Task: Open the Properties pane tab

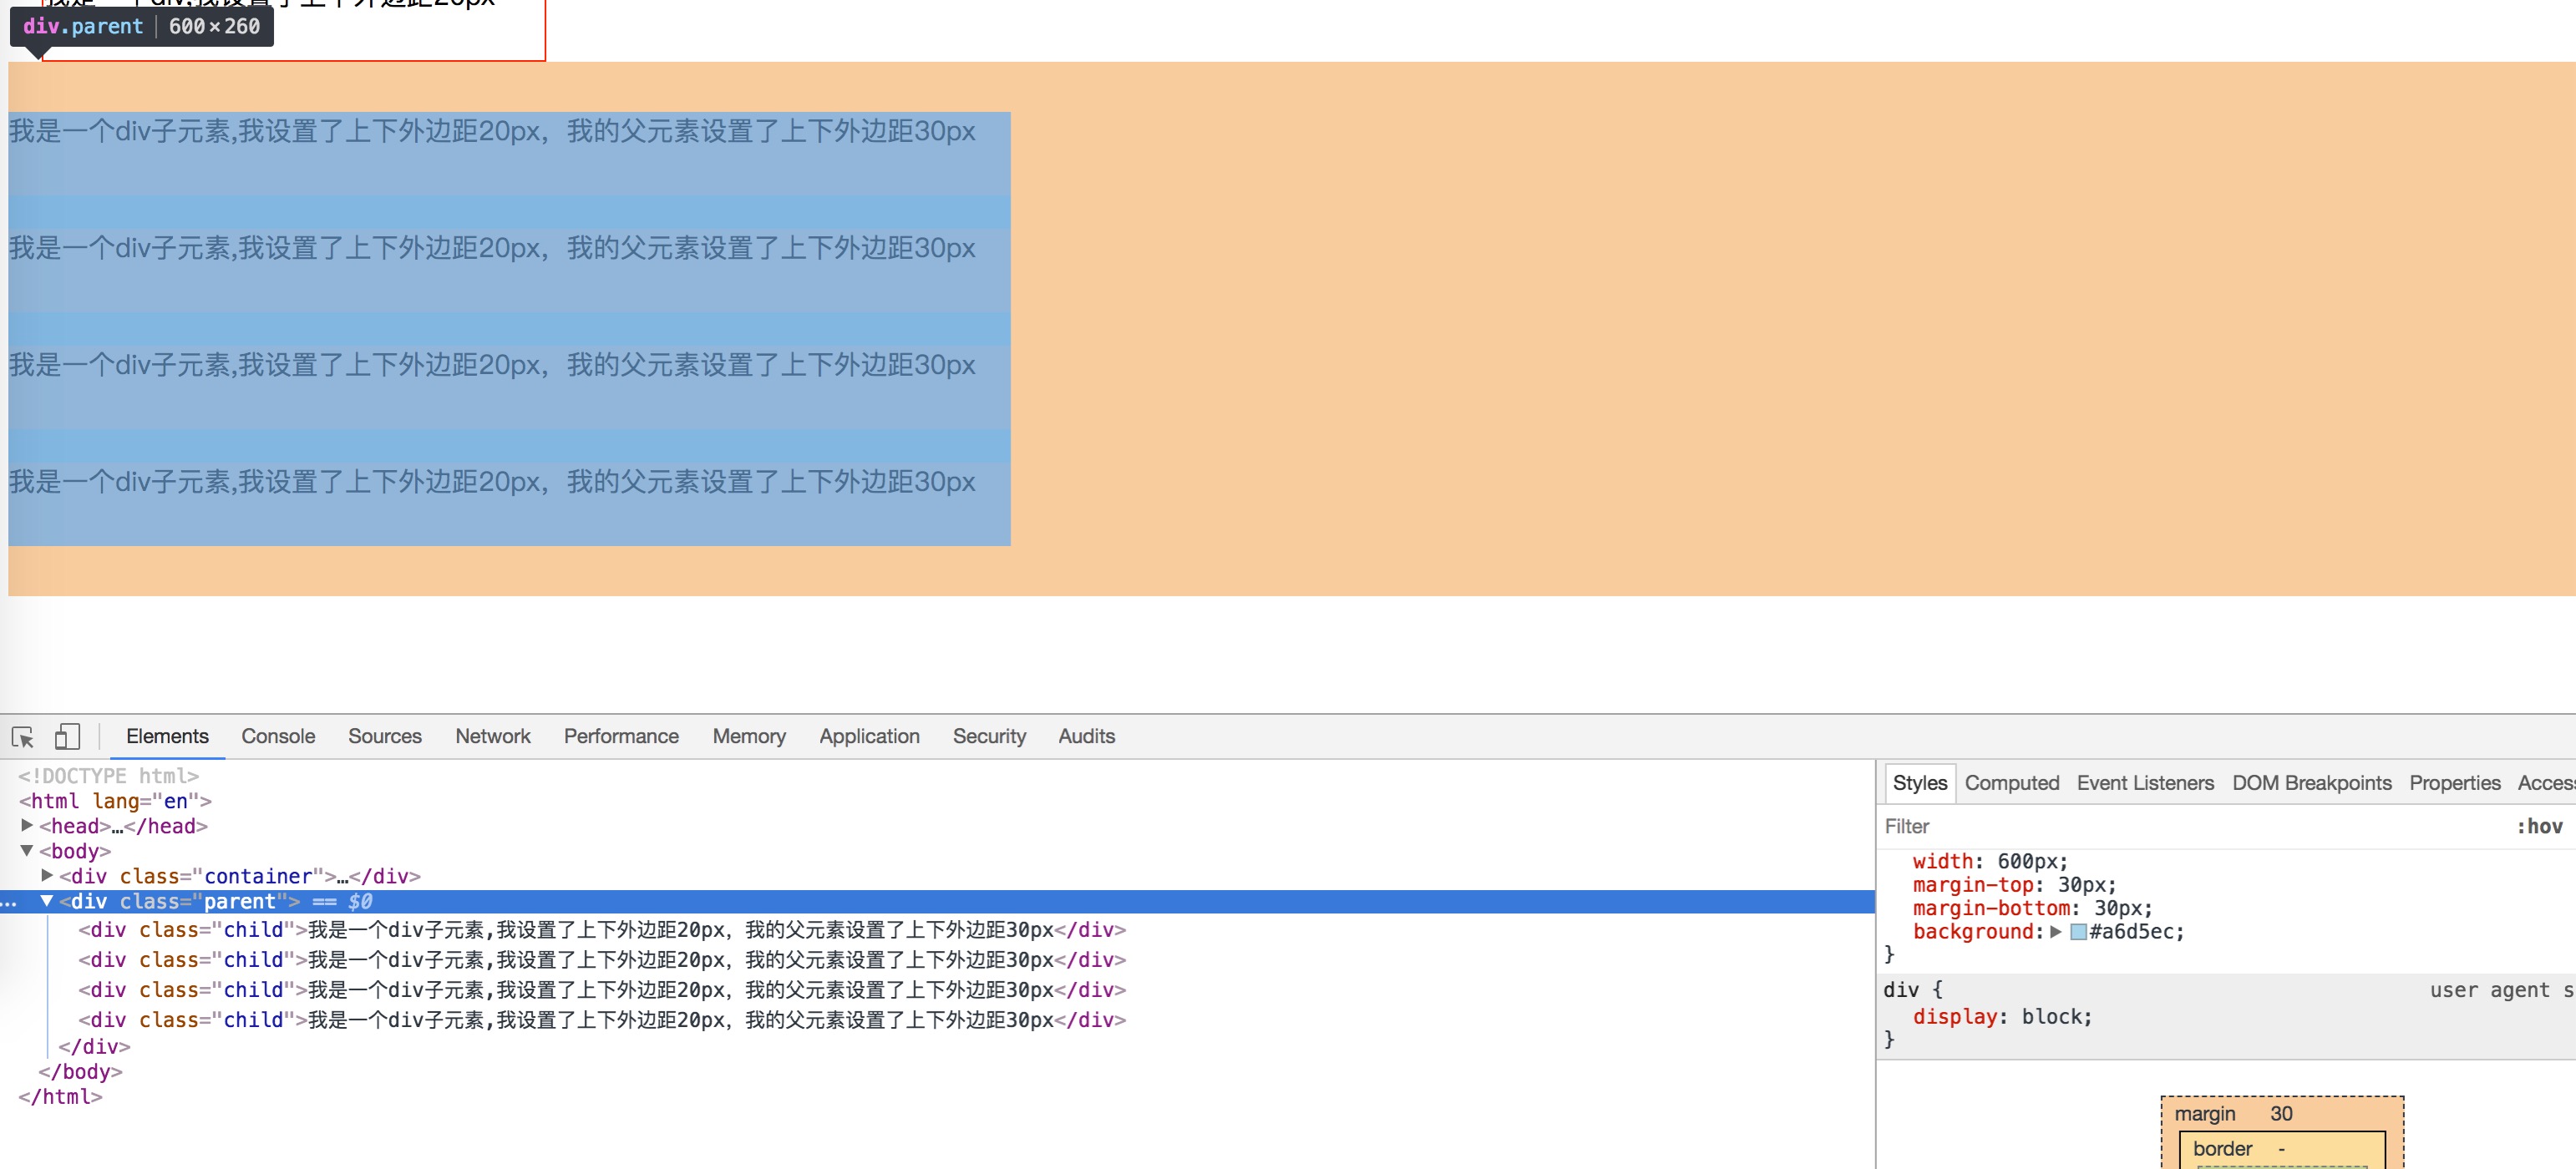Action: point(2455,783)
